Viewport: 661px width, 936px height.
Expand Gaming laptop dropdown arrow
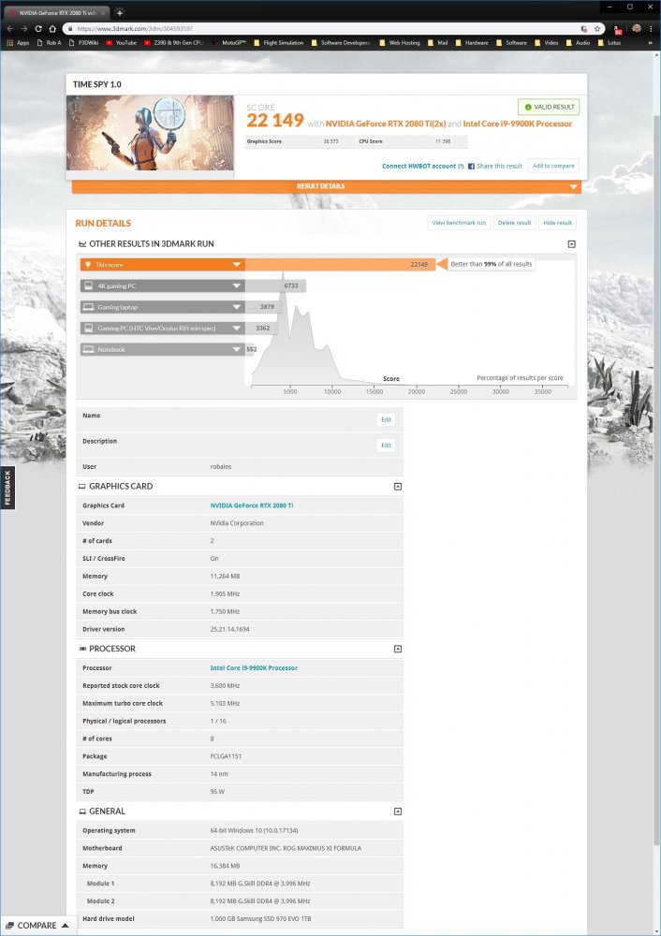point(237,307)
